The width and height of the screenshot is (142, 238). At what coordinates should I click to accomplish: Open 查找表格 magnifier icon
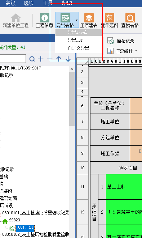[130, 18]
